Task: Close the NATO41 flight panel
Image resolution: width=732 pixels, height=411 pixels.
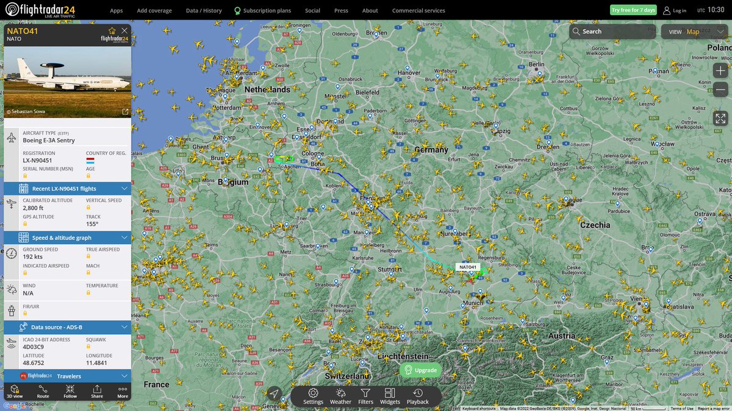Action: coord(125,30)
